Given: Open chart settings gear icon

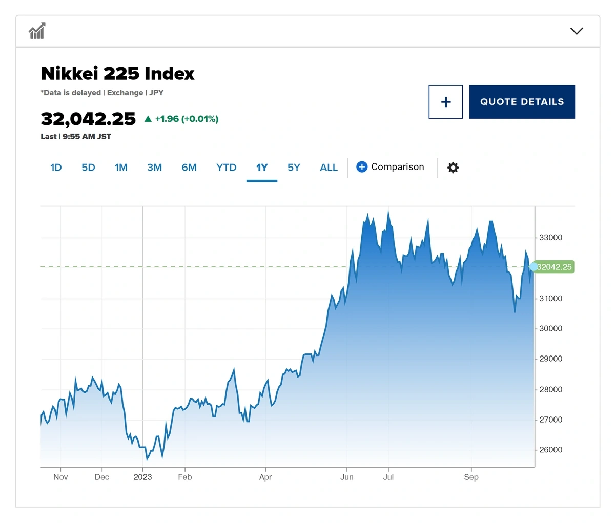Looking at the screenshot, I should pyautogui.click(x=453, y=168).
